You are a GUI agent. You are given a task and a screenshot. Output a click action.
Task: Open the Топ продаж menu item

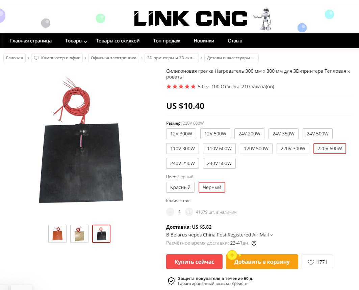(x=167, y=41)
